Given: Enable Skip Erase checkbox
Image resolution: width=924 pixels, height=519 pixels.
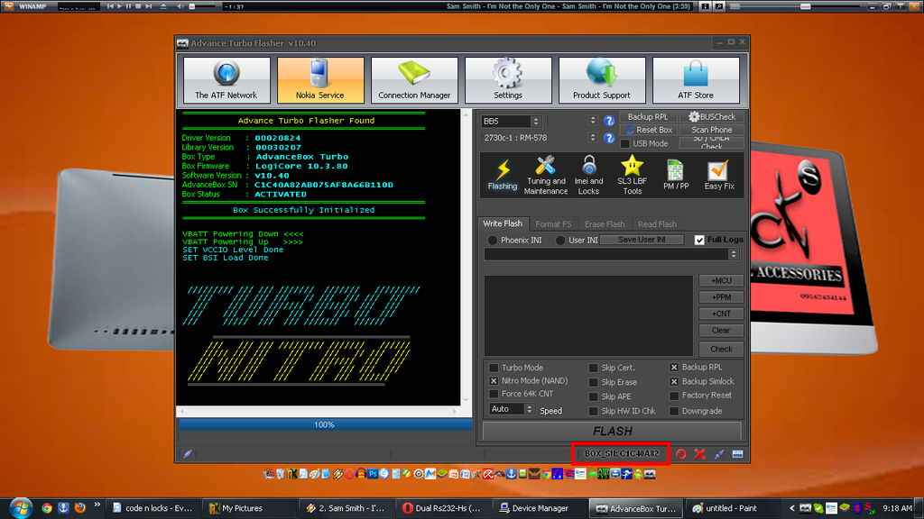Looking at the screenshot, I should coord(594,382).
